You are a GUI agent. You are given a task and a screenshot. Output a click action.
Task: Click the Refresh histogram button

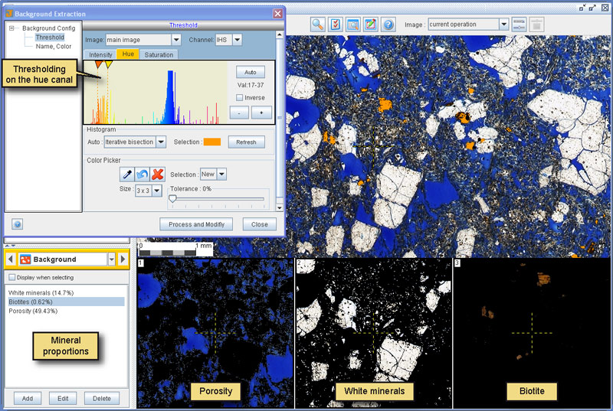tap(246, 142)
